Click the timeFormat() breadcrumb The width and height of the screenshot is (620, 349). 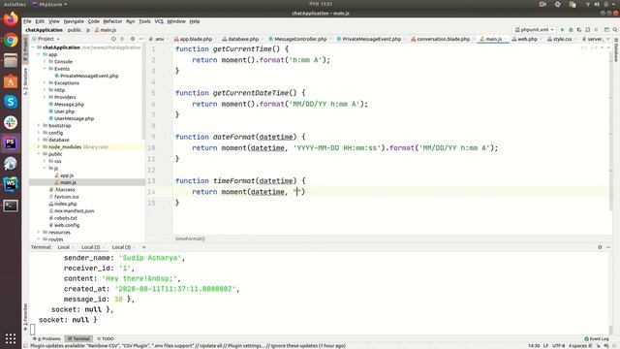click(190, 238)
